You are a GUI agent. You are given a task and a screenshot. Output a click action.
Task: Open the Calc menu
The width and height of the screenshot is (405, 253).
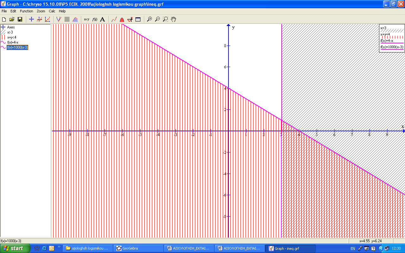point(52,11)
